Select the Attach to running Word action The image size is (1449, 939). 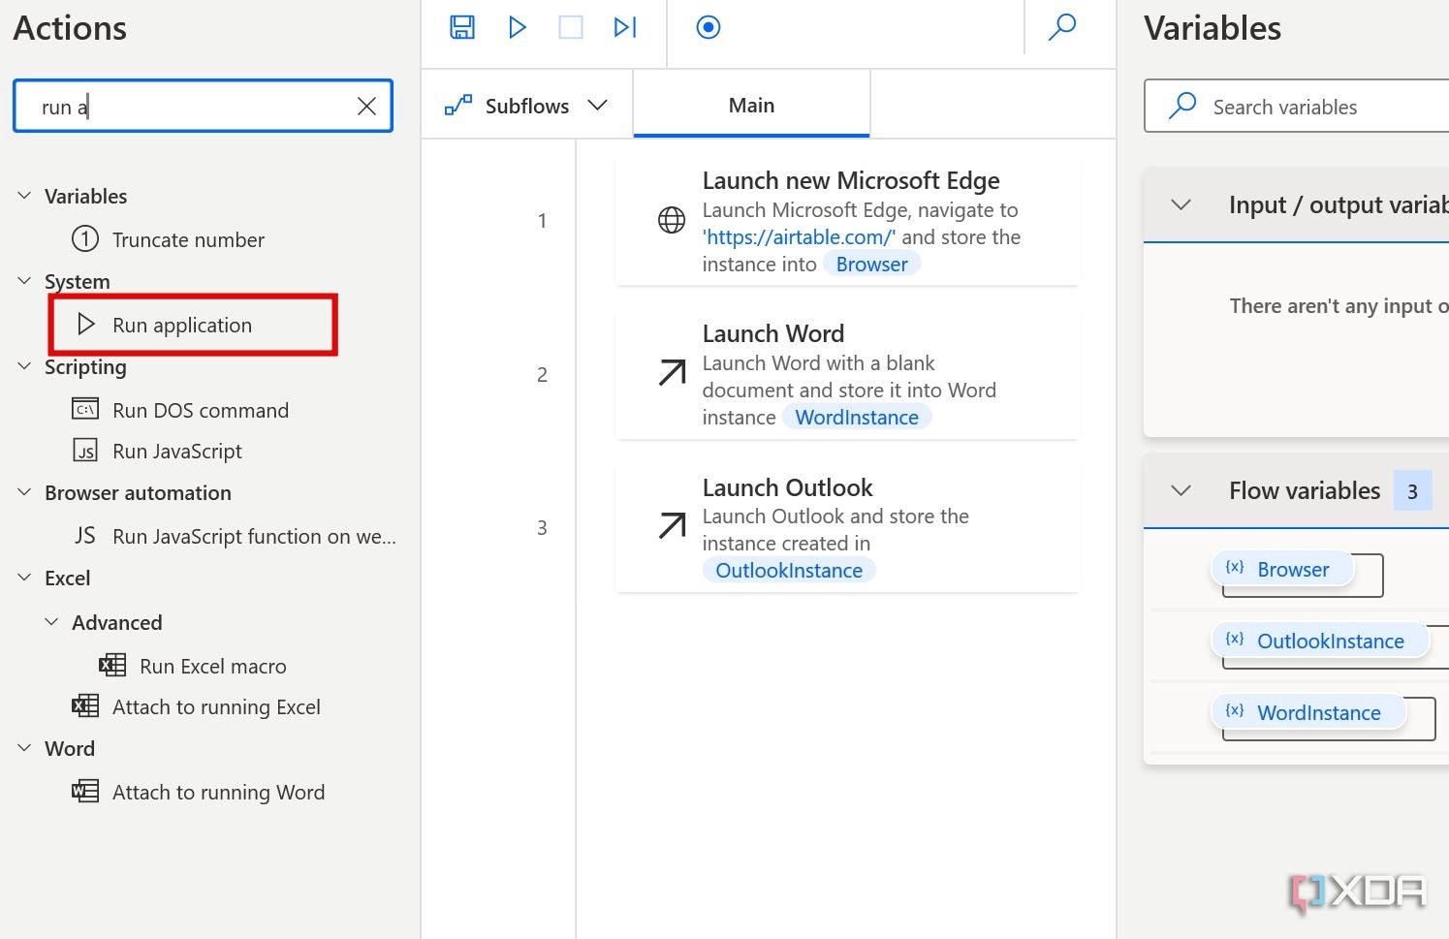(x=218, y=792)
